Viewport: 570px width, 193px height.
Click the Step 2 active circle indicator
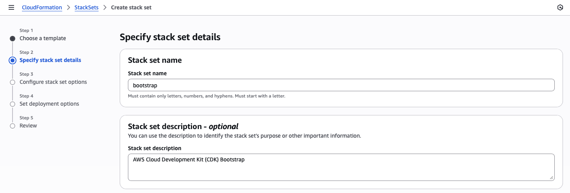[x=13, y=60]
